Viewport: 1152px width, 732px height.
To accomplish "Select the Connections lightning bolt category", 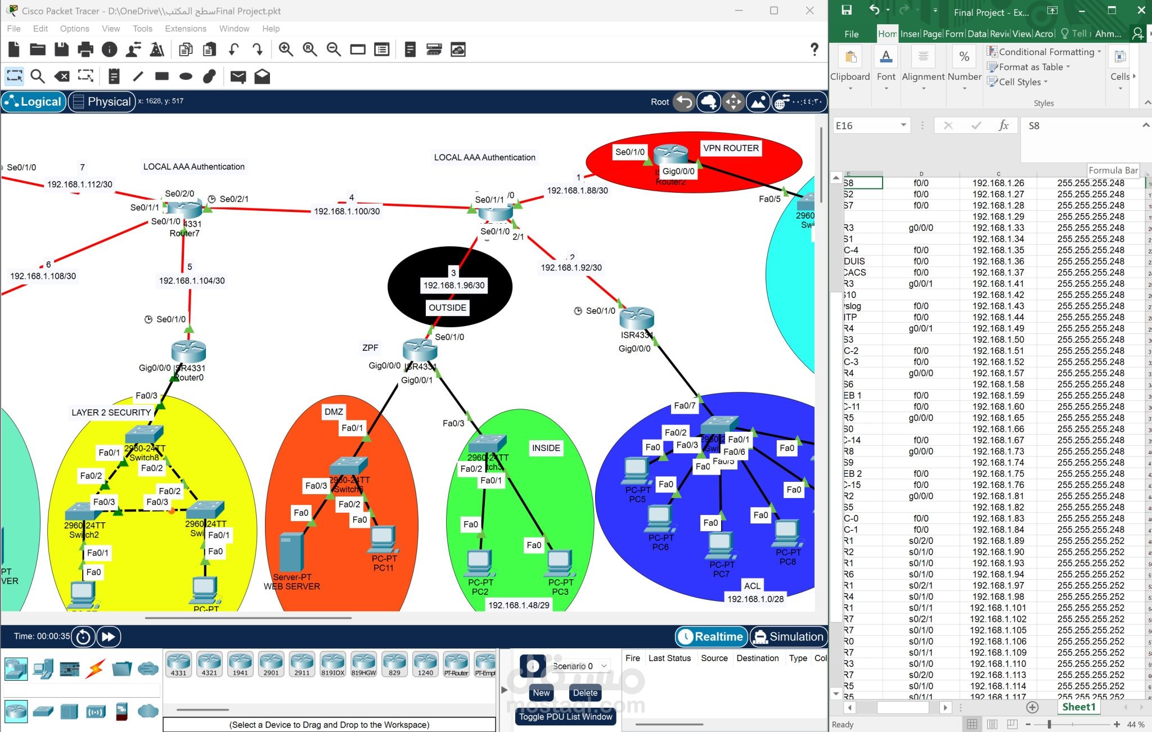I will (96, 668).
